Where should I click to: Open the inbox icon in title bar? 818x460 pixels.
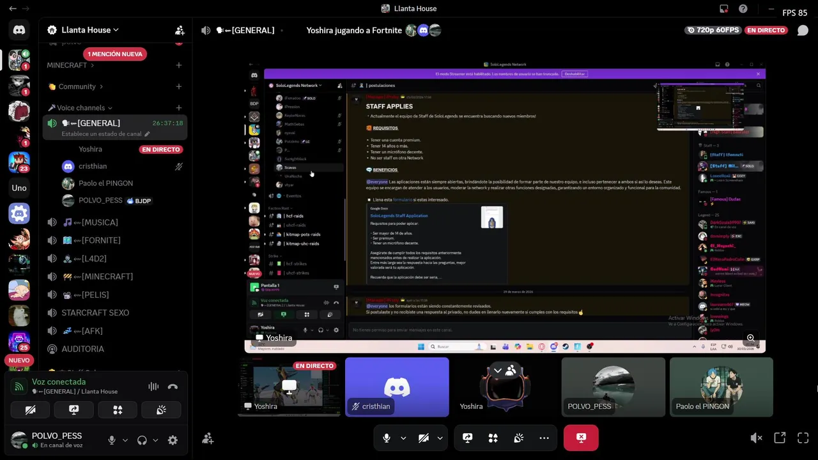[724, 9]
